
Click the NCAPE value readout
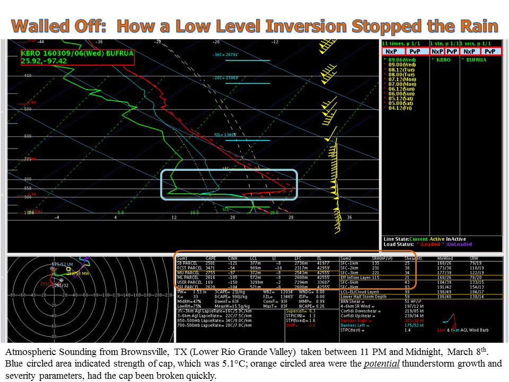coord(312,306)
